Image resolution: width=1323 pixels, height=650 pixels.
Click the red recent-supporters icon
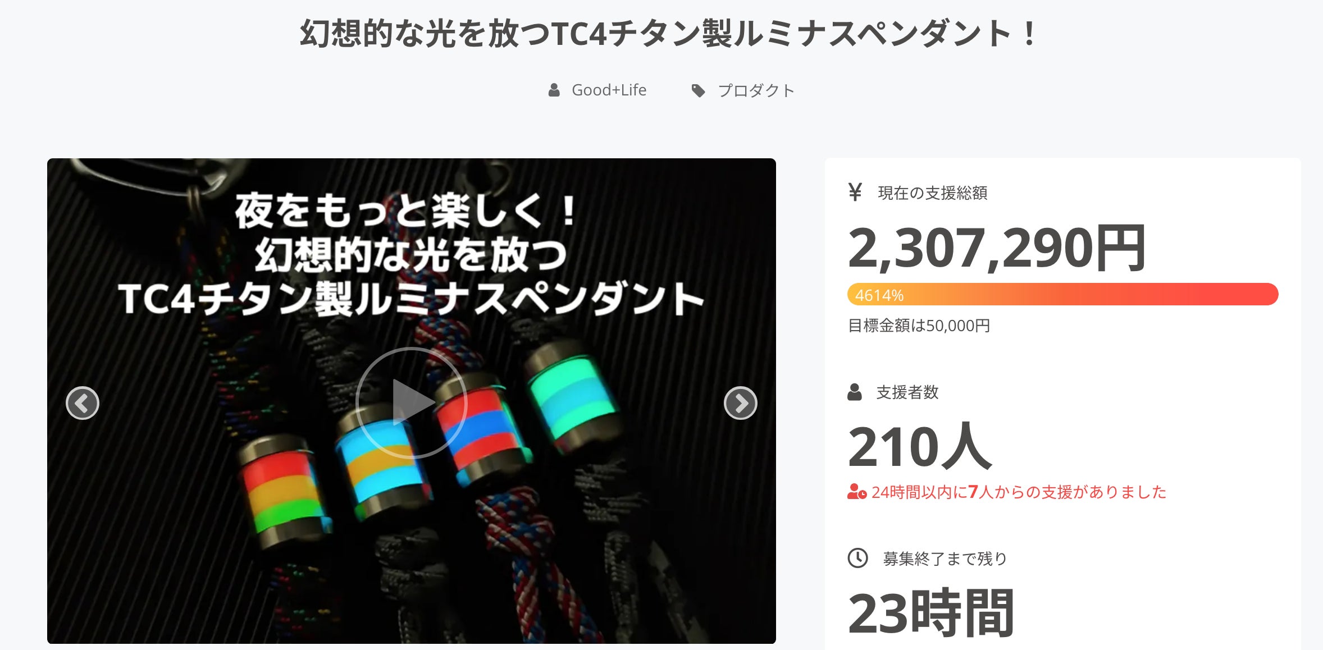(857, 492)
